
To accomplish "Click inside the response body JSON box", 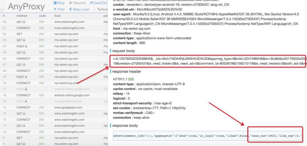I will 207,136.
